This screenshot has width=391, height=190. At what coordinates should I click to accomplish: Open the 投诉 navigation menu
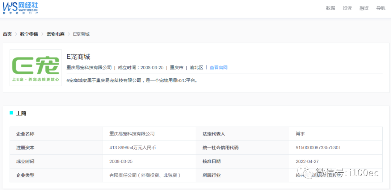[347, 8]
